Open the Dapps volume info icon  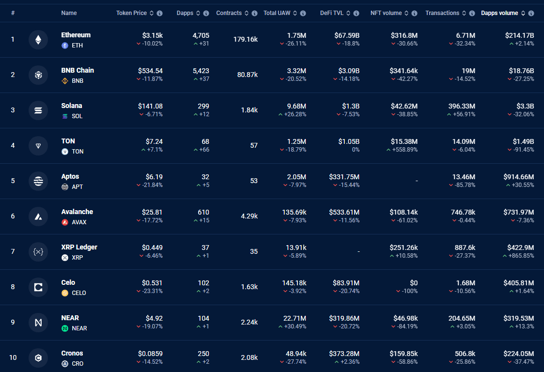click(x=531, y=13)
